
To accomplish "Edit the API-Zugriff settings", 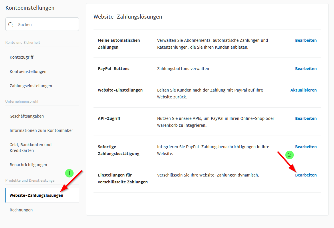I will coord(306,118).
